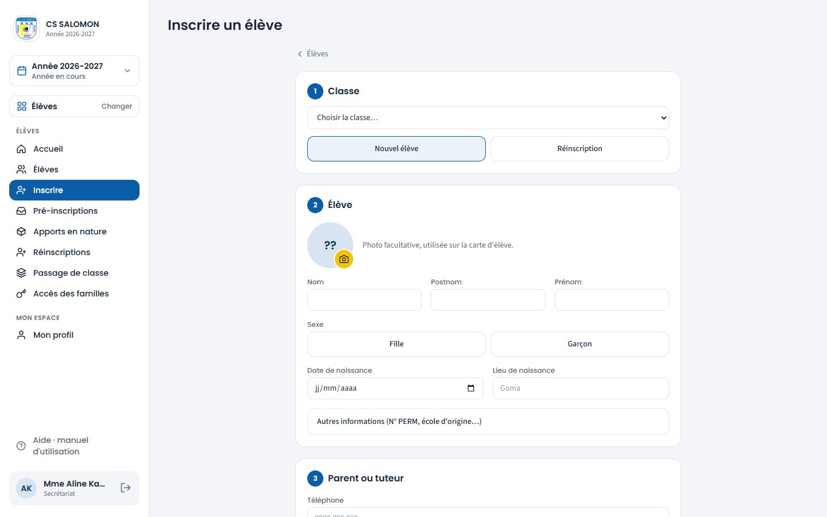This screenshot has width=827, height=517.
Task: Open Accès des familles page
Action: pyautogui.click(x=74, y=294)
